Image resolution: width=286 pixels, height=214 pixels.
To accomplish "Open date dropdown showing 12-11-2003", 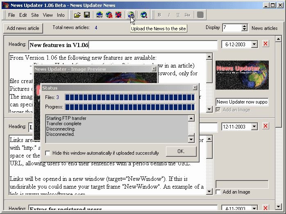I will tap(254, 126).
